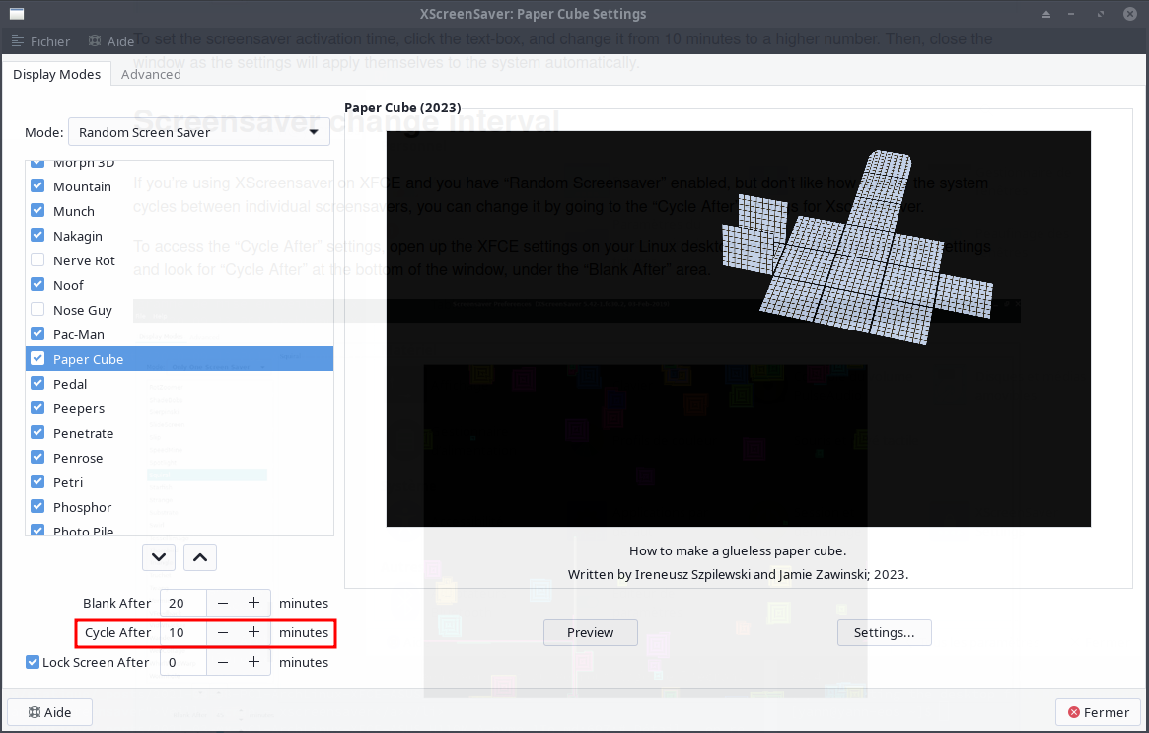Decrease the Cycle After minutes value
The width and height of the screenshot is (1149, 733).
223,632
